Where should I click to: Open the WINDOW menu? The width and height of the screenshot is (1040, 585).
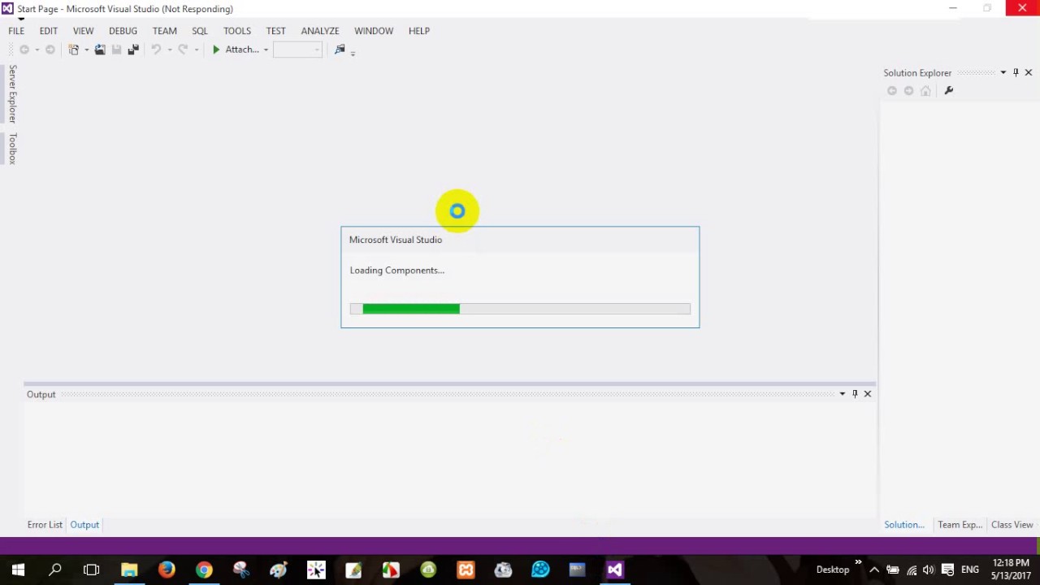coord(374,31)
